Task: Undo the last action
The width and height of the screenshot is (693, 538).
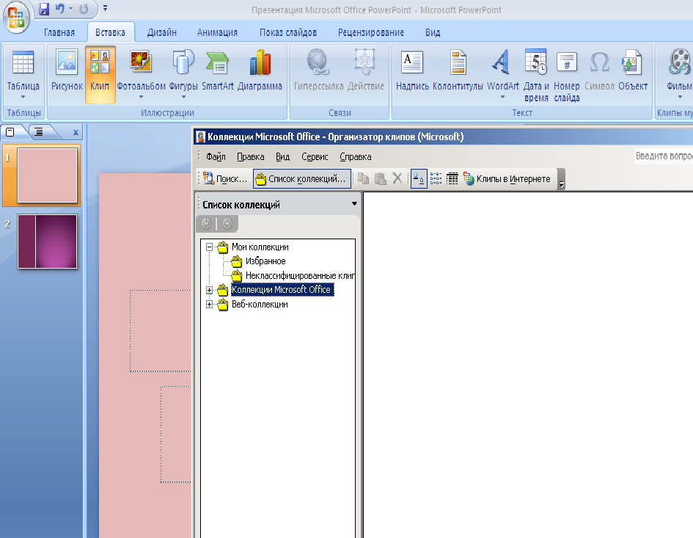Action: pos(59,9)
